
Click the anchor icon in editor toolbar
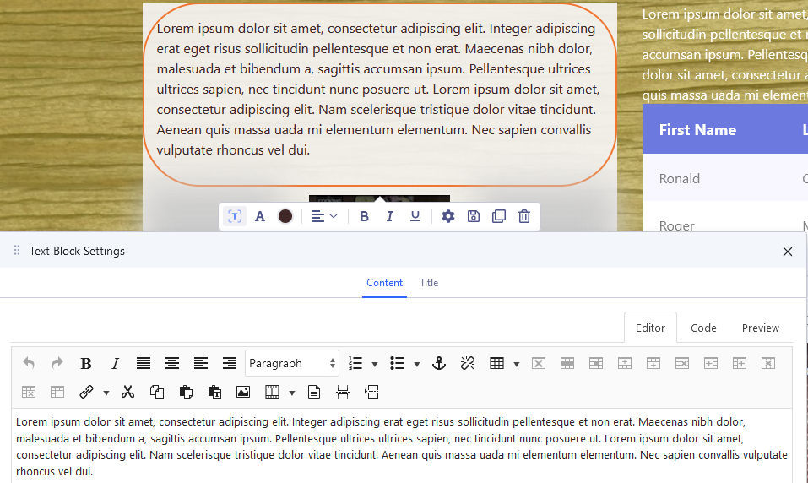(439, 364)
